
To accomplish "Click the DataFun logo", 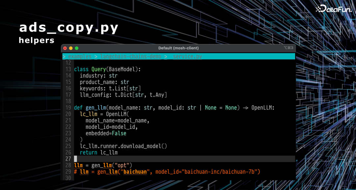I will [x=333, y=9].
